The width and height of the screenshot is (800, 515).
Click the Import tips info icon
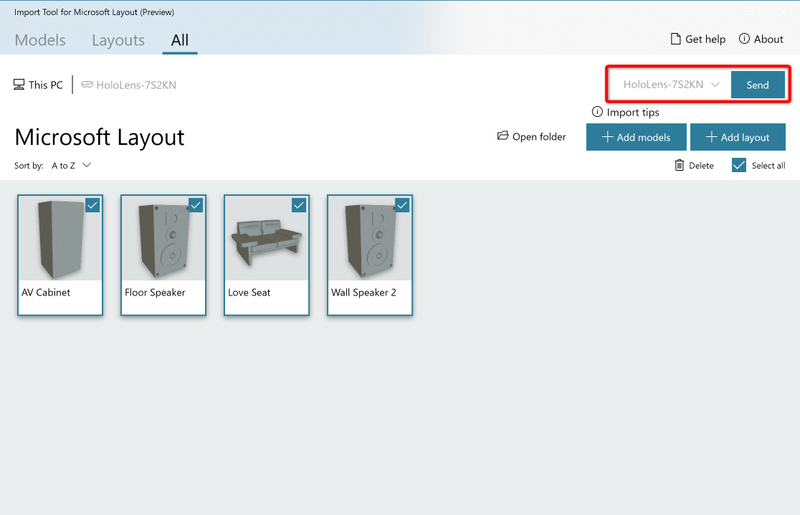(x=597, y=112)
